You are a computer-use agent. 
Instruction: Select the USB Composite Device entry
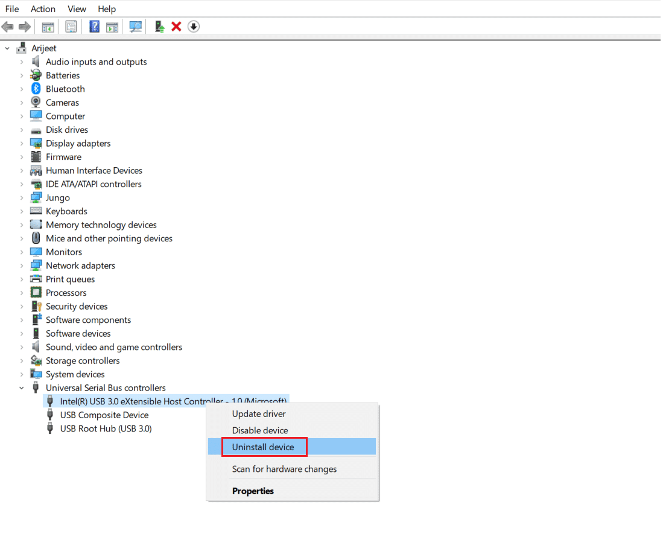103,415
